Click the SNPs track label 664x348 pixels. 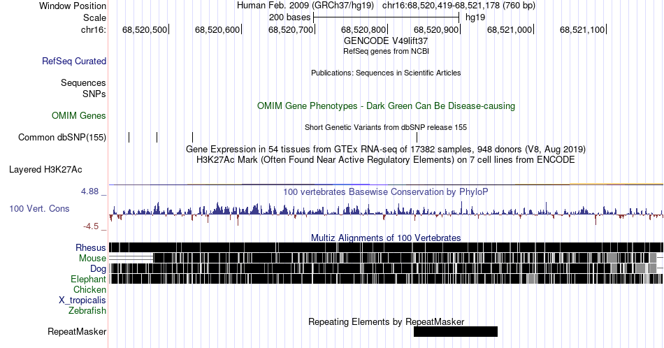click(94, 94)
